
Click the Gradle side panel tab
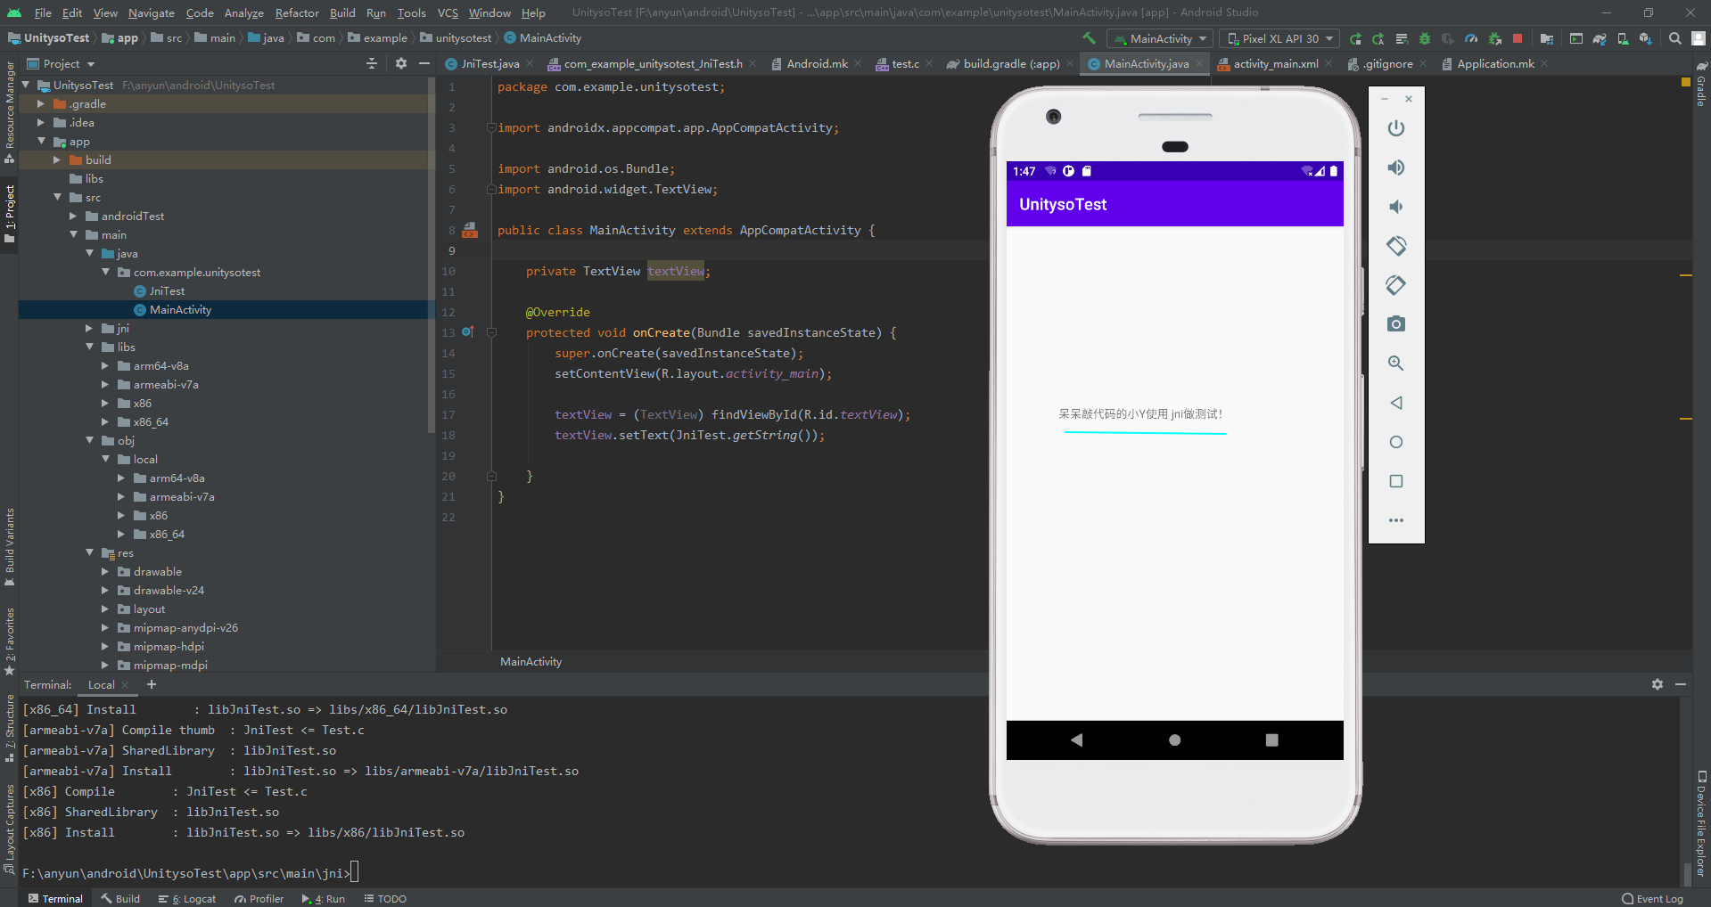[1701, 85]
